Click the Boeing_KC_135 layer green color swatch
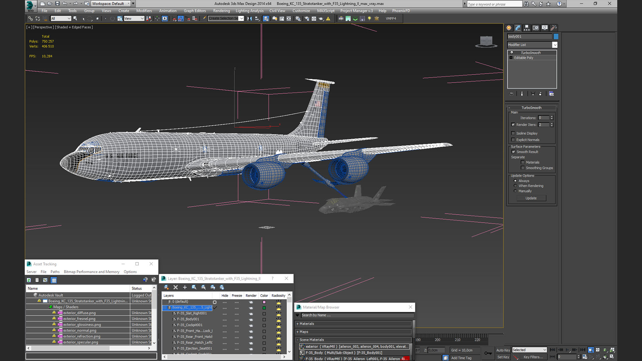 264,308
